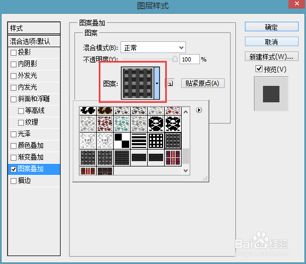The width and height of the screenshot is (306, 264).
Task: Select the white squares on black grid pattern
Action: (x=156, y=141)
